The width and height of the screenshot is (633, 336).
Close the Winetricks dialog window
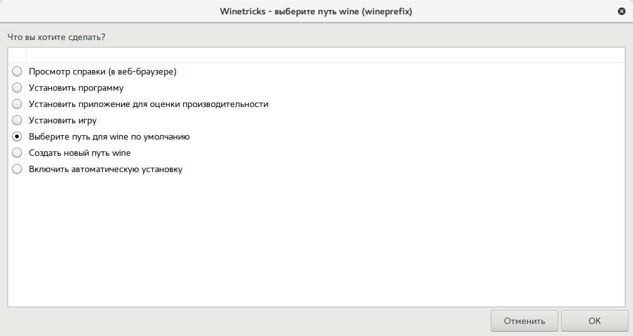[x=622, y=11]
